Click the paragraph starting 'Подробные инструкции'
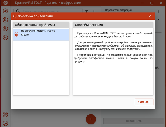Screen dimensions: 166x127 pos(113,58)
